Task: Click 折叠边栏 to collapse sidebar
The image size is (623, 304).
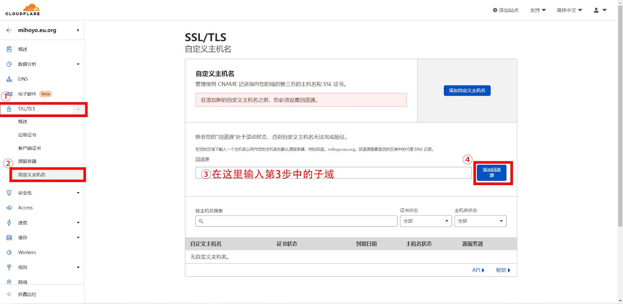Action: 27,294
